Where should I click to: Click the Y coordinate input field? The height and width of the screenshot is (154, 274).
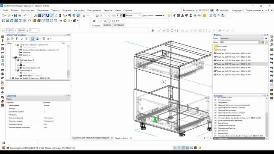point(21,30)
